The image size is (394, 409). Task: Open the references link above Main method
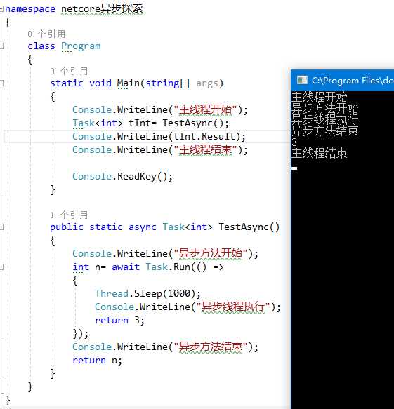pos(69,71)
